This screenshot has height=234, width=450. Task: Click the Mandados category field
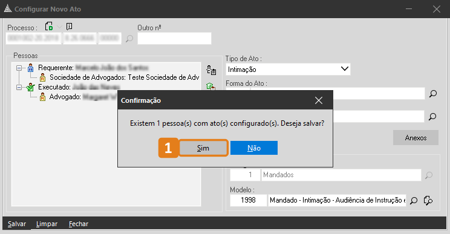coord(341,175)
